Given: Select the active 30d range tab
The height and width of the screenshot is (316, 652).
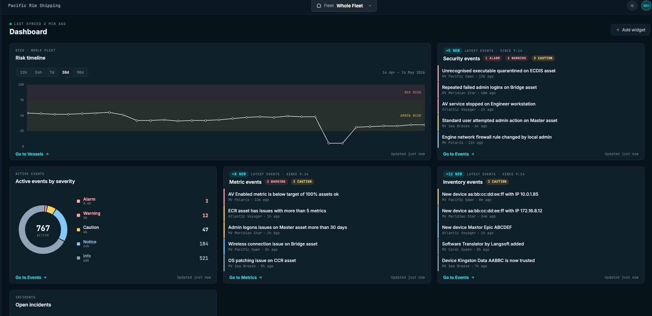Looking at the screenshot, I should [x=66, y=72].
